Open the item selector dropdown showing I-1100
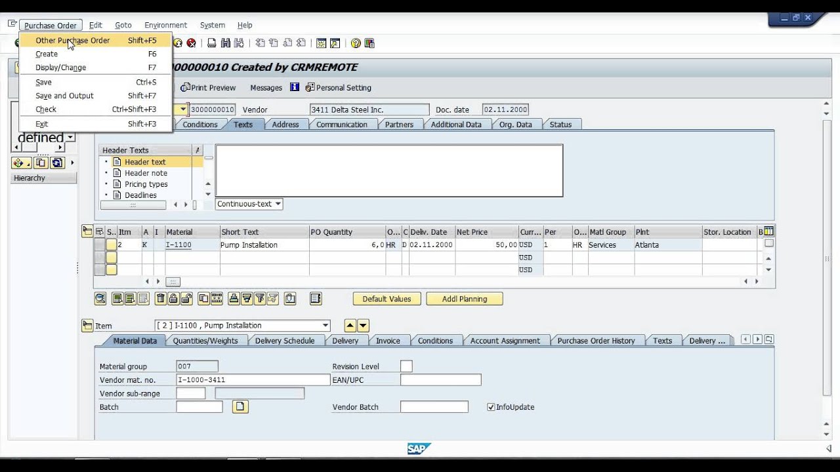The image size is (840, 472). (325, 325)
